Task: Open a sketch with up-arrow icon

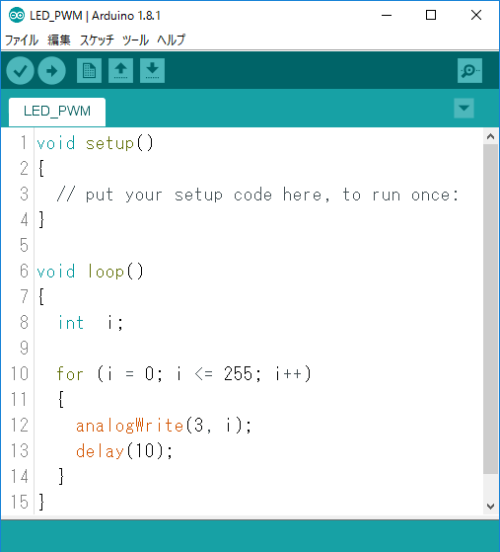Action: point(120,71)
